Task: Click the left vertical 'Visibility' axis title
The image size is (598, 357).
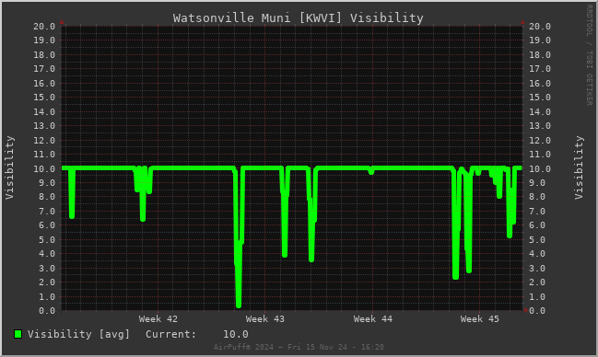Action: tap(9, 167)
